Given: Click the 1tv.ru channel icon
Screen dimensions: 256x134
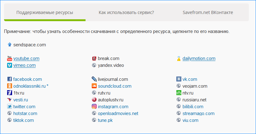Looking at the screenshot, I should [10, 93].
